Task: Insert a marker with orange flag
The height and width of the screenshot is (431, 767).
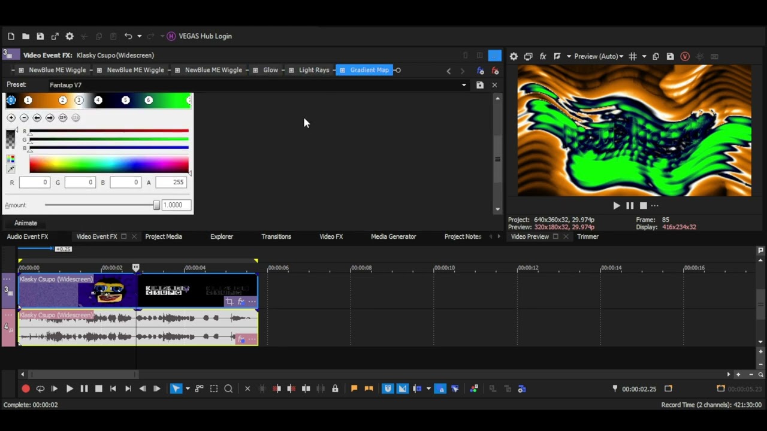Action: click(354, 389)
